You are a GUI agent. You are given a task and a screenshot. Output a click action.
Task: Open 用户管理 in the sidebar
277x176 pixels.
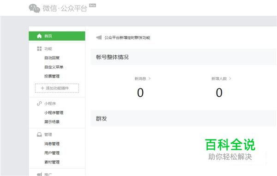tap(52, 153)
